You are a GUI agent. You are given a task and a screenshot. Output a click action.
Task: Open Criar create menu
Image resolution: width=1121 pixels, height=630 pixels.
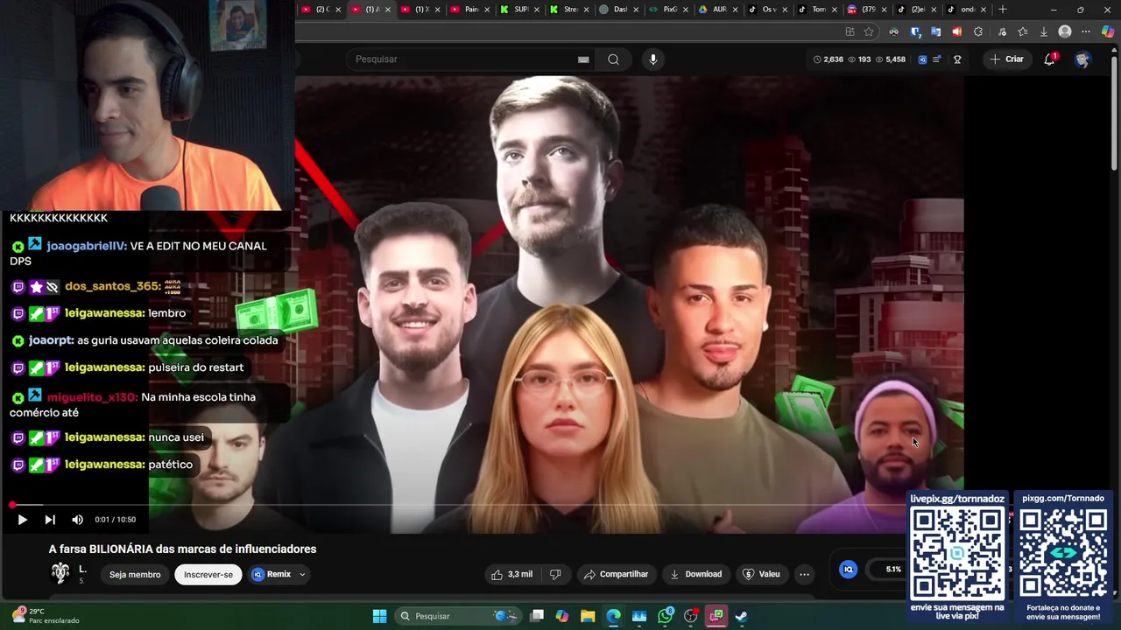pos(1006,59)
